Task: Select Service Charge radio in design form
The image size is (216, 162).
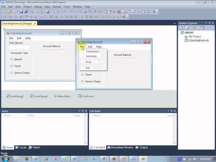Action: 11,73
